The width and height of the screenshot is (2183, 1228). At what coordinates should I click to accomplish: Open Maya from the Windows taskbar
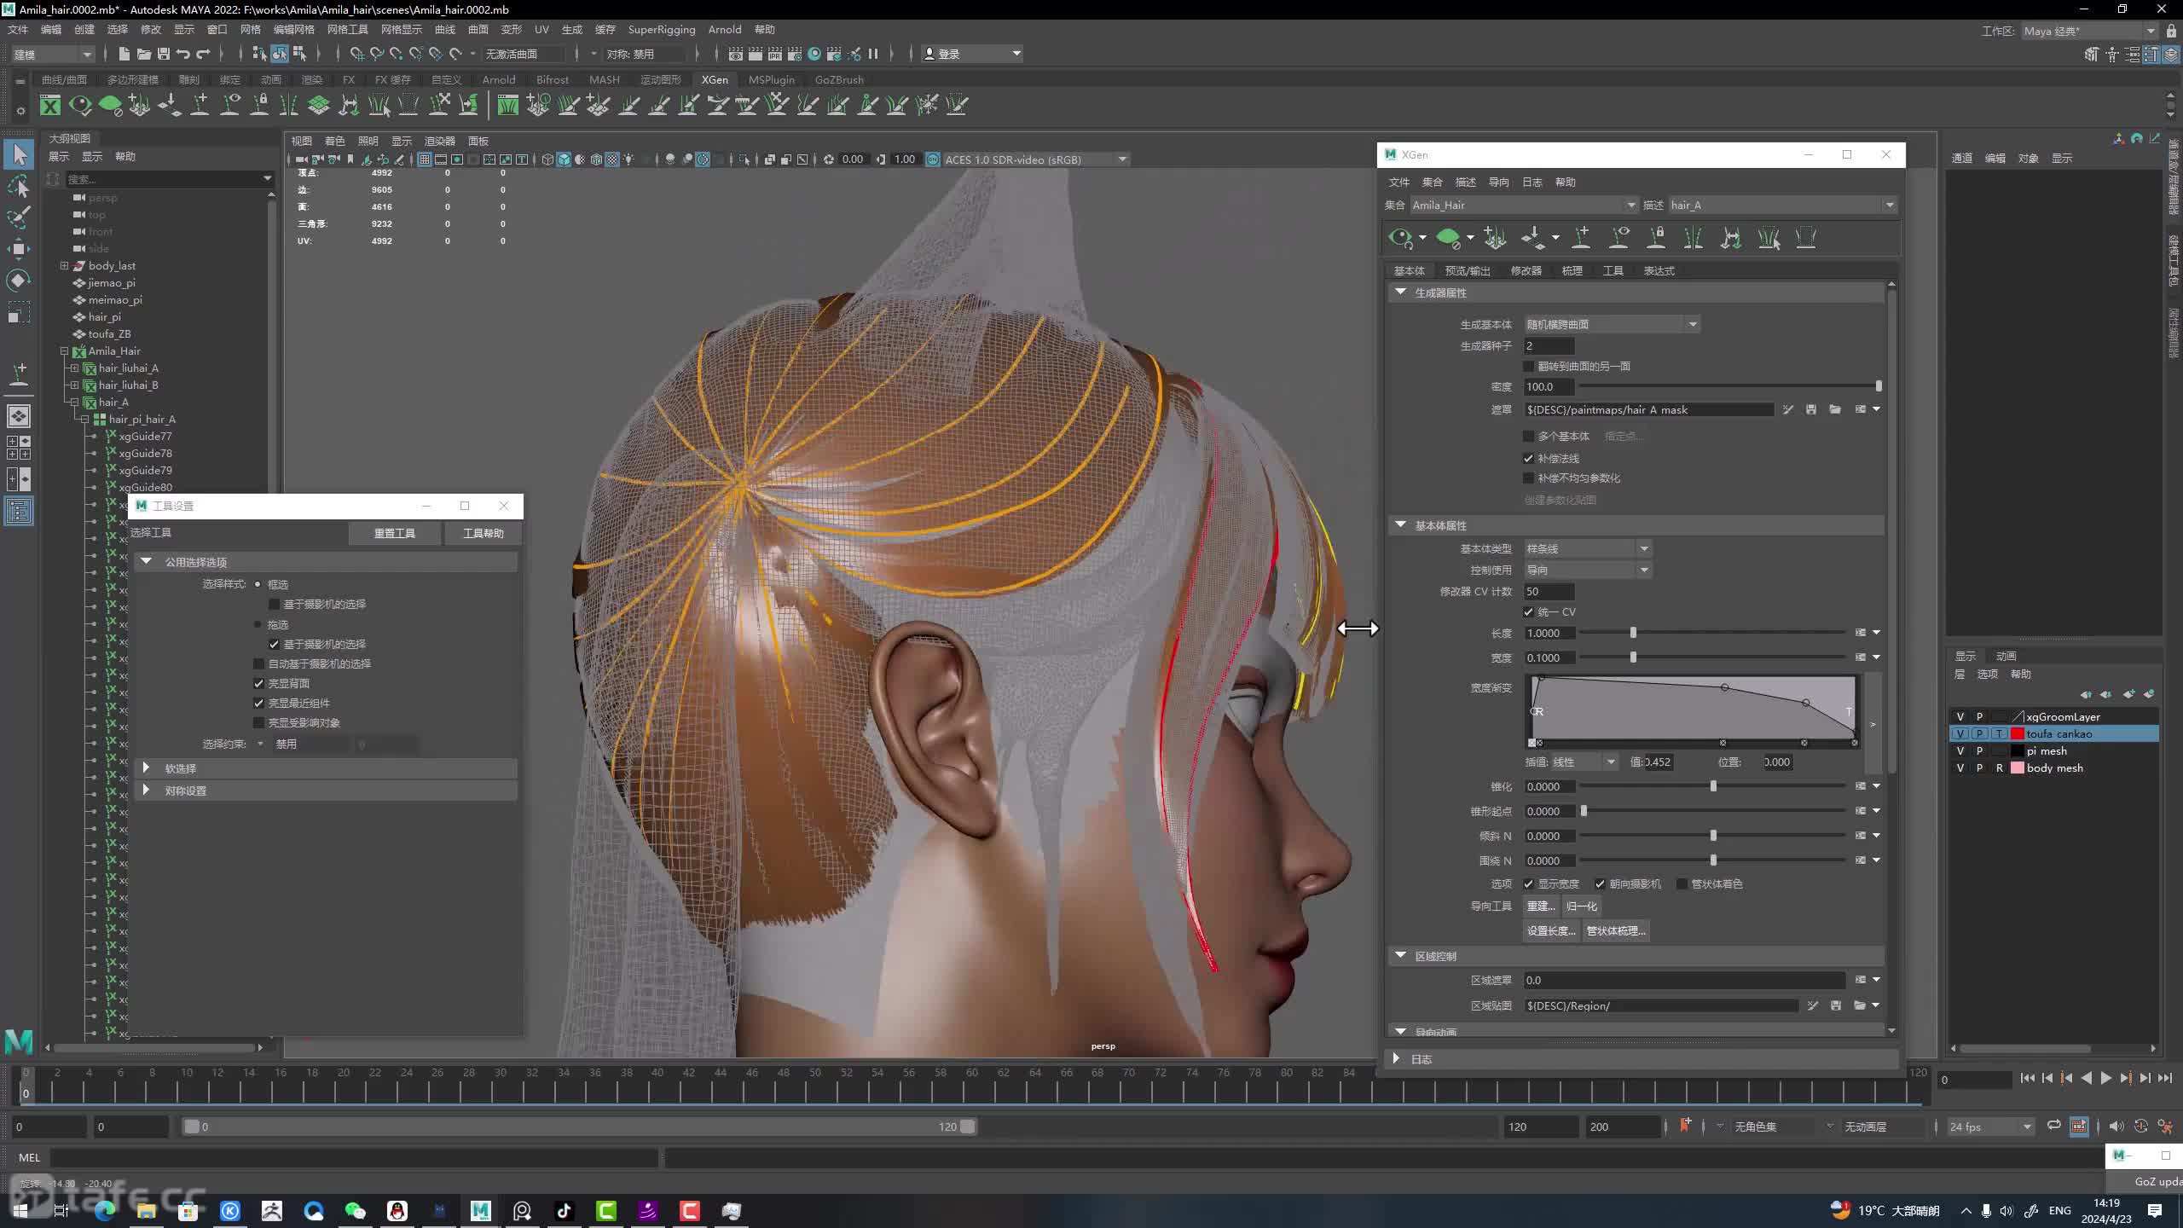[x=480, y=1210]
